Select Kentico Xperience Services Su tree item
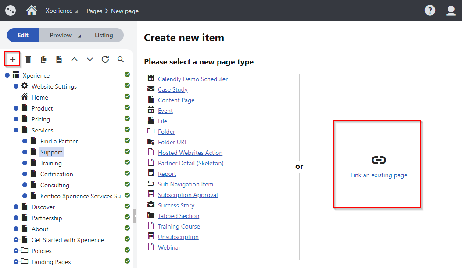 pos(80,196)
